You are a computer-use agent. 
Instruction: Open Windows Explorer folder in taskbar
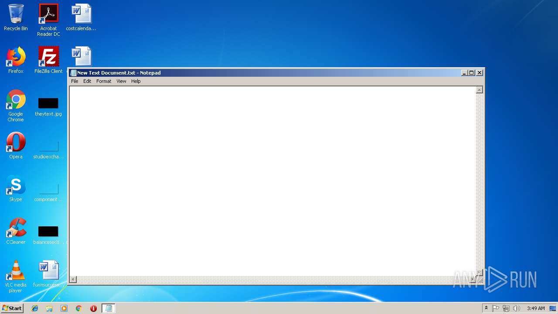pos(49,308)
